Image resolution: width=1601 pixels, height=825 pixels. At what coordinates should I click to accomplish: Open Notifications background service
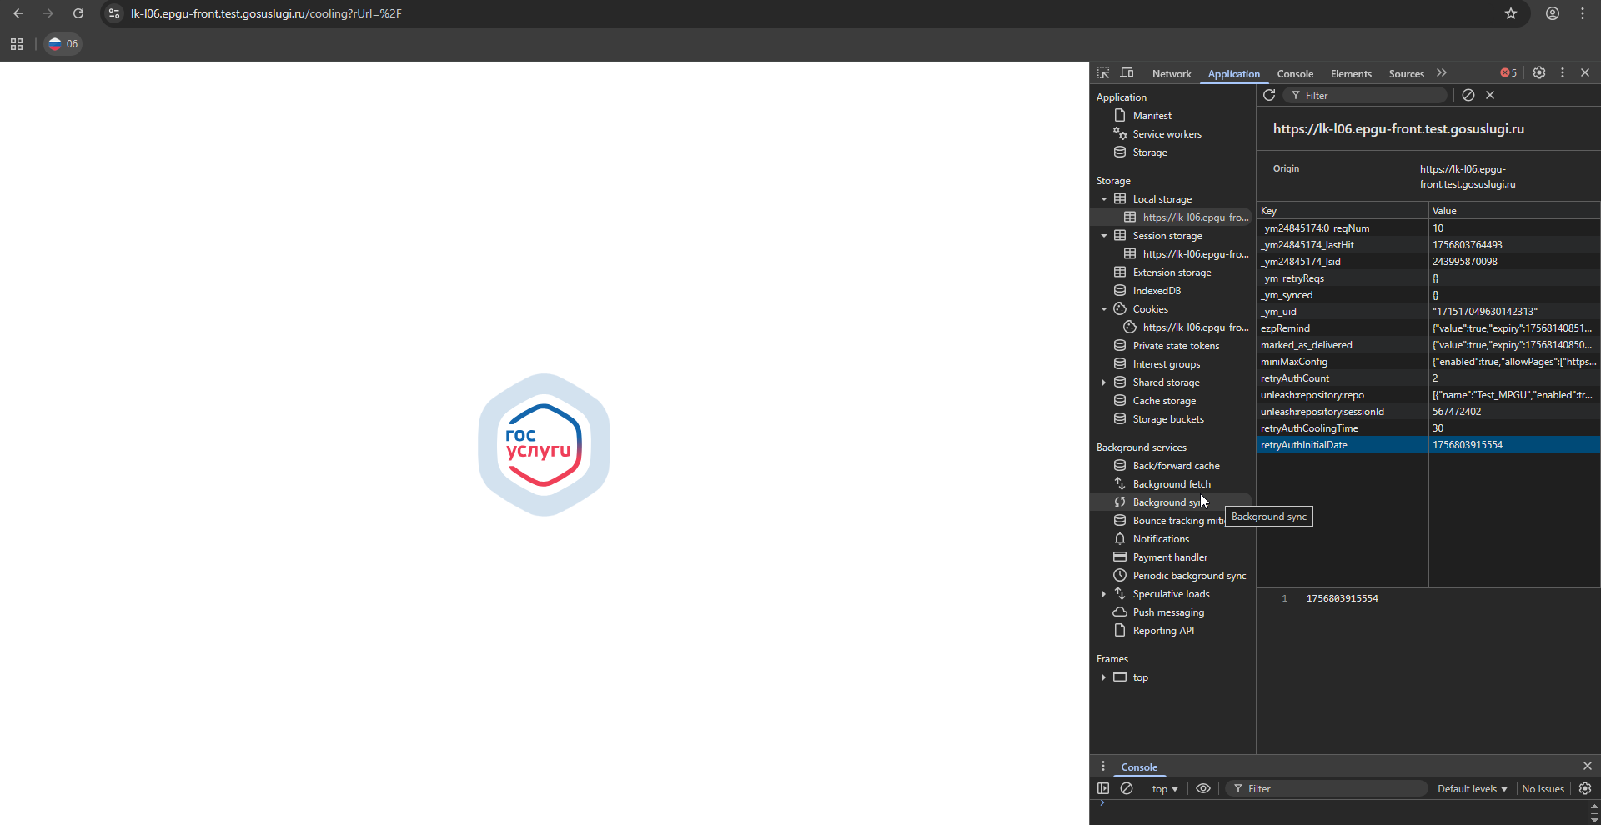pyautogui.click(x=1161, y=539)
